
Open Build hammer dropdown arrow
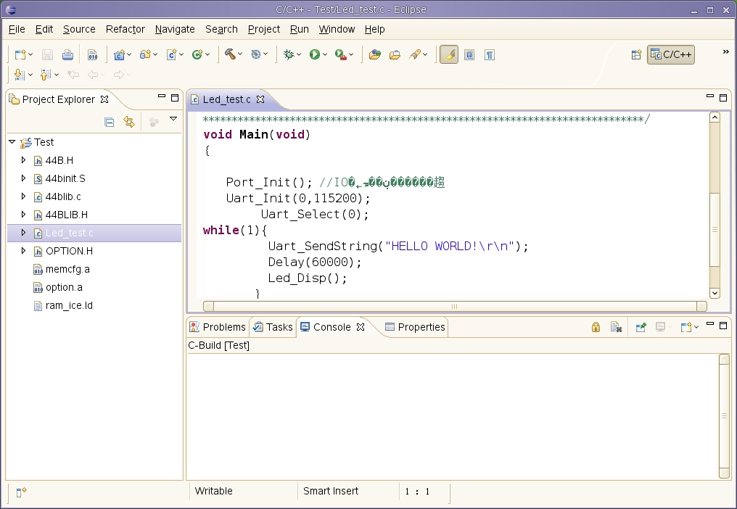[x=240, y=54]
